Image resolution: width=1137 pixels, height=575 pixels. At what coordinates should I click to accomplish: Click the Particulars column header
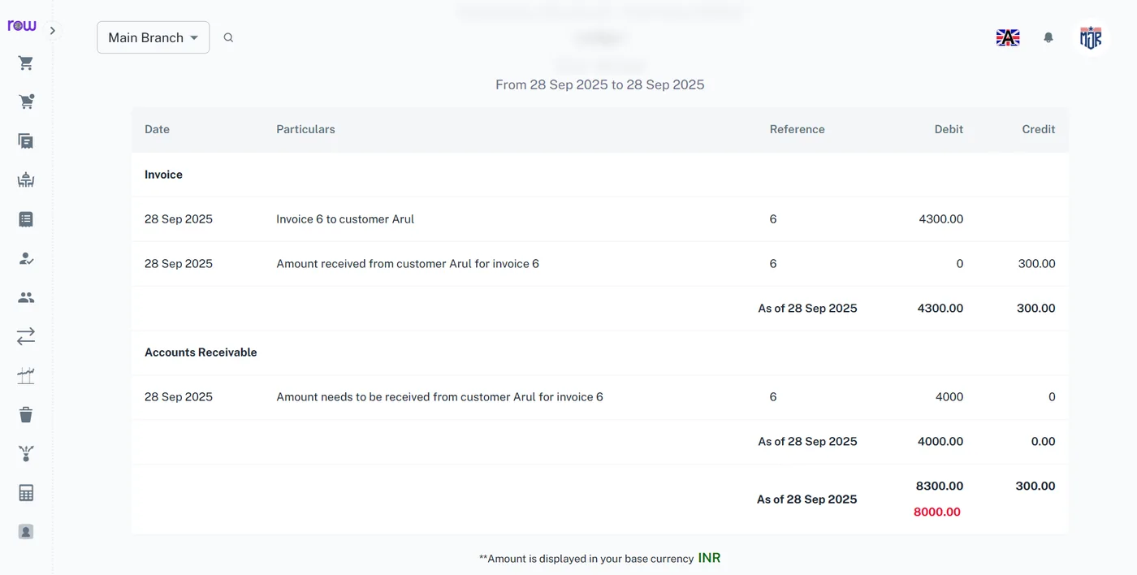pyautogui.click(x=305, y=129)
